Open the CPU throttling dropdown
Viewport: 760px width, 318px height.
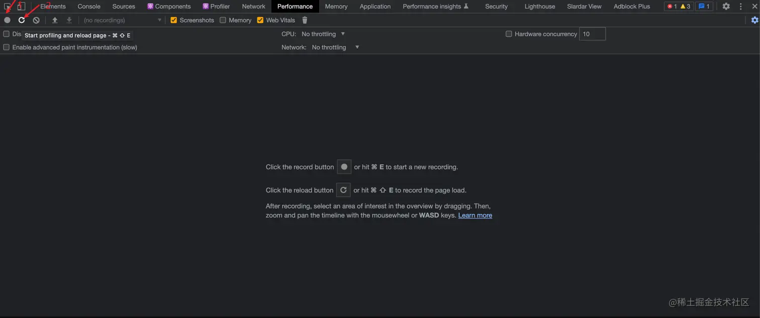coord(323,34)
